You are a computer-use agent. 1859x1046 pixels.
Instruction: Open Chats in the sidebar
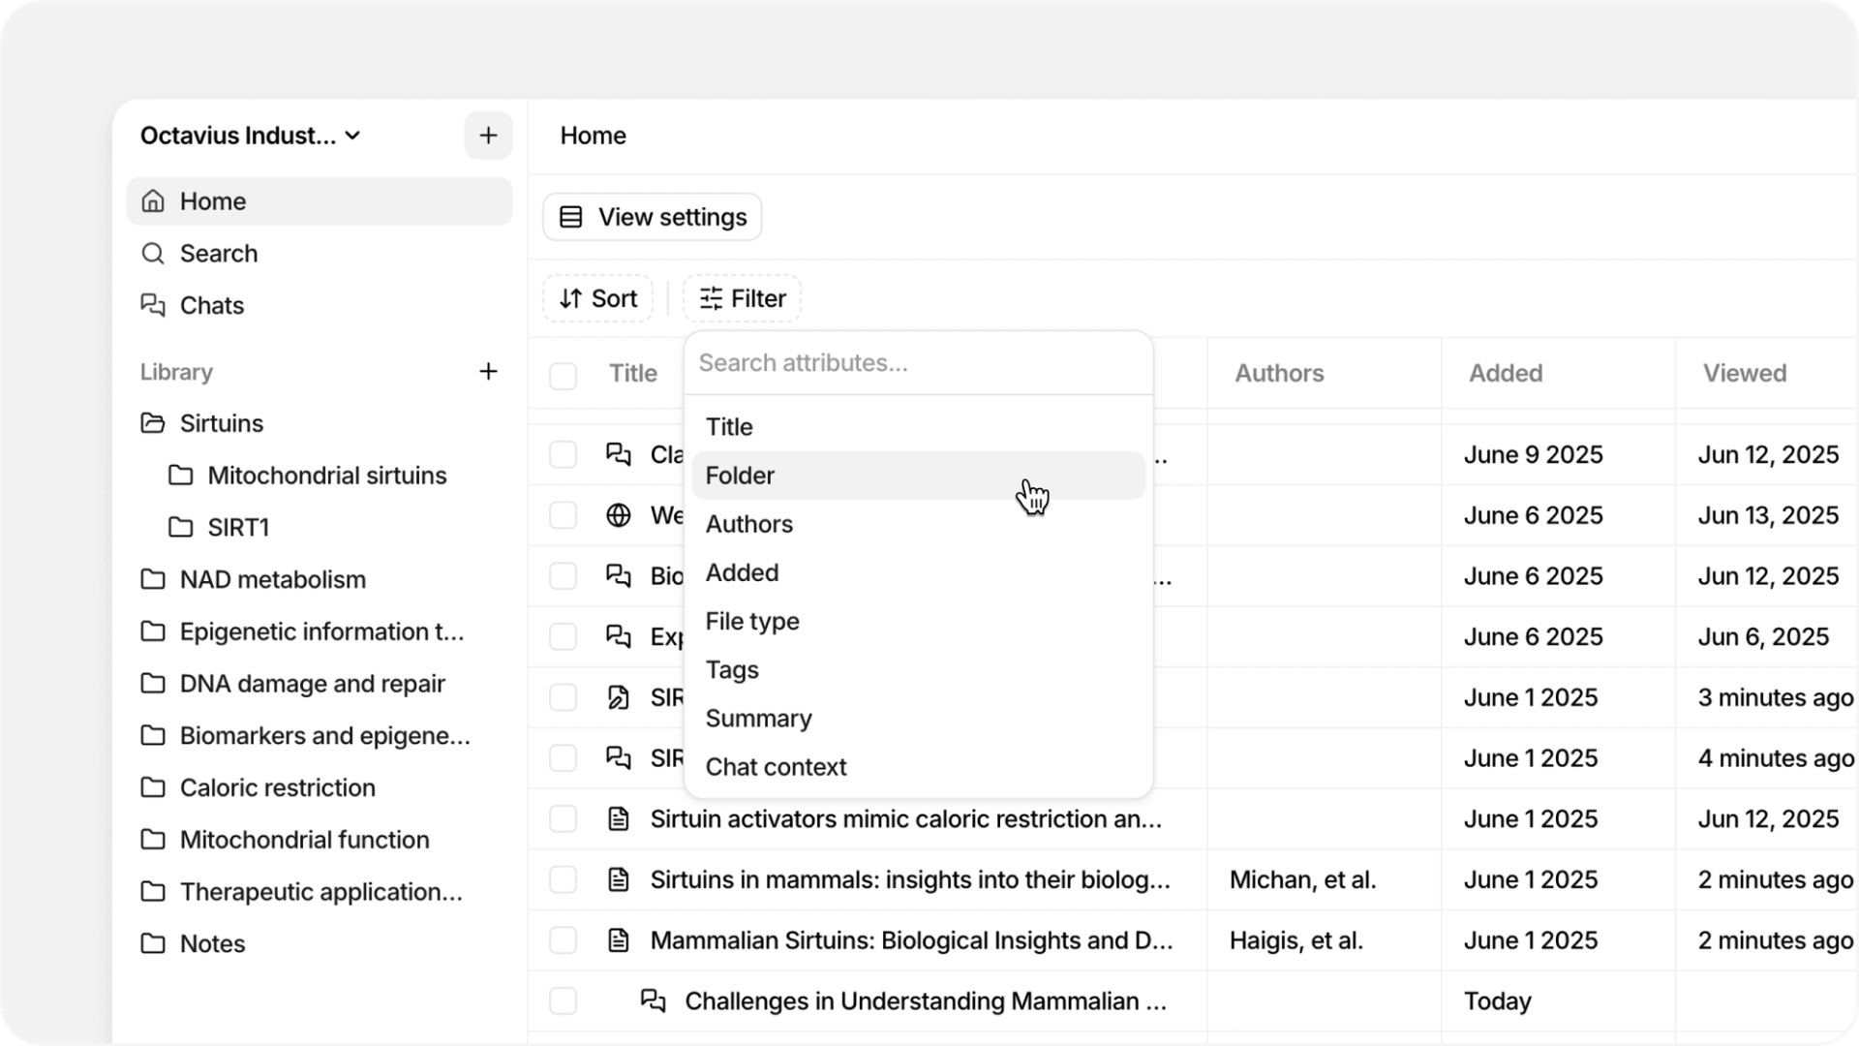320,306
